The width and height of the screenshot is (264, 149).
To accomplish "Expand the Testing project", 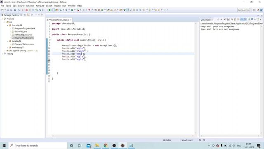I will pyautogui.click(x=2, y=54).
